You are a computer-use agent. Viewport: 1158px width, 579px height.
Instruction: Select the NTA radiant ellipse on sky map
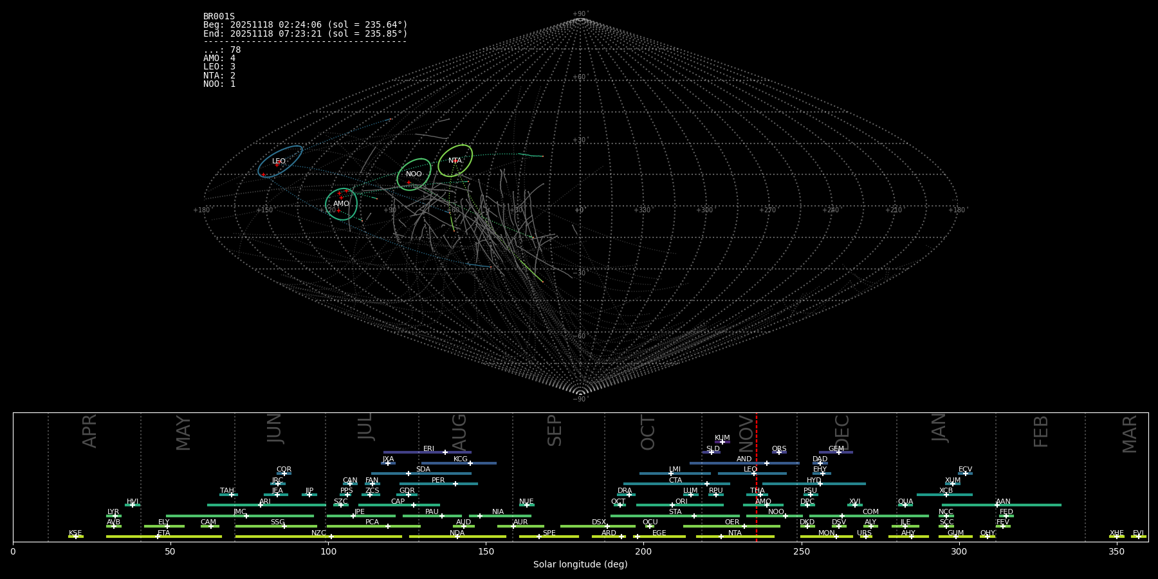(x=455, y=160)
